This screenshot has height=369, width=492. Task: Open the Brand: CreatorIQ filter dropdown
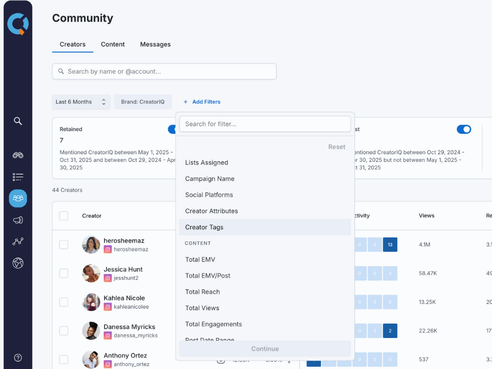[x=143, y=102]
